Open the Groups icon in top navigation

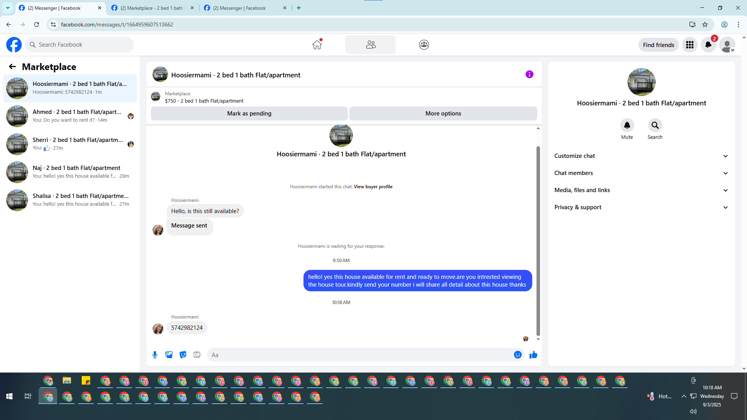click(424, 45)
